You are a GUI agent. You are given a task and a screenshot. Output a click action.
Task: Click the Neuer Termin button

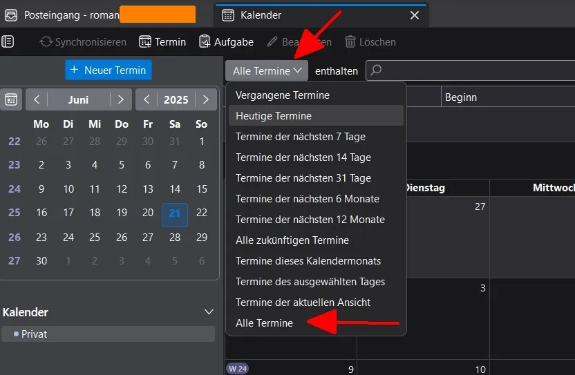point(109,70)
